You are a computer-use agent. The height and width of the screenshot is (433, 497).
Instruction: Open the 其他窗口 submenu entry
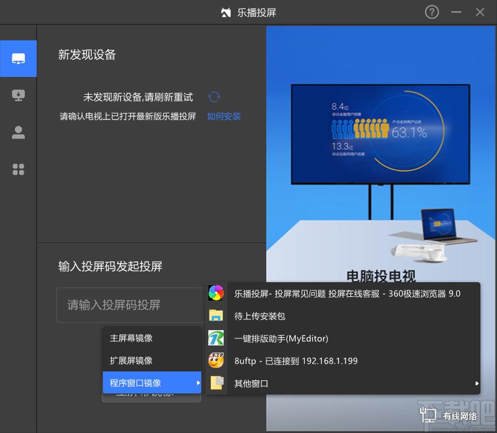click(343, 383)
